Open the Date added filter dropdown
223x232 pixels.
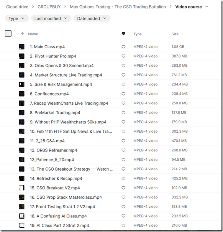(92, 18)
